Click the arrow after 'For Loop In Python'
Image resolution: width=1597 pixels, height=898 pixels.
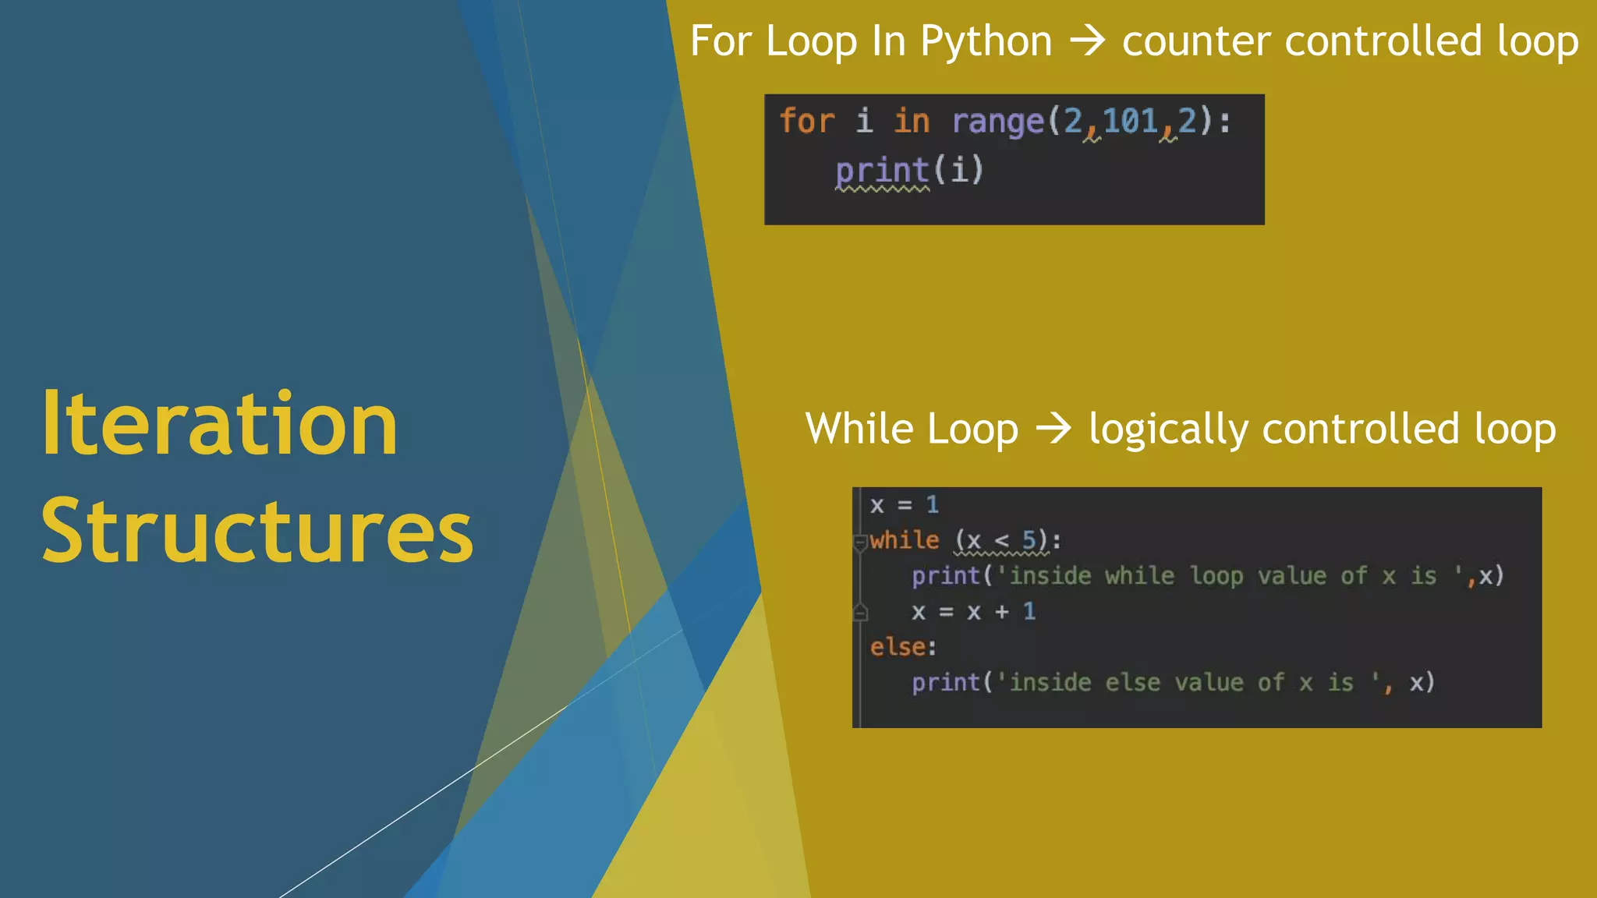[x=1087, y=41]
